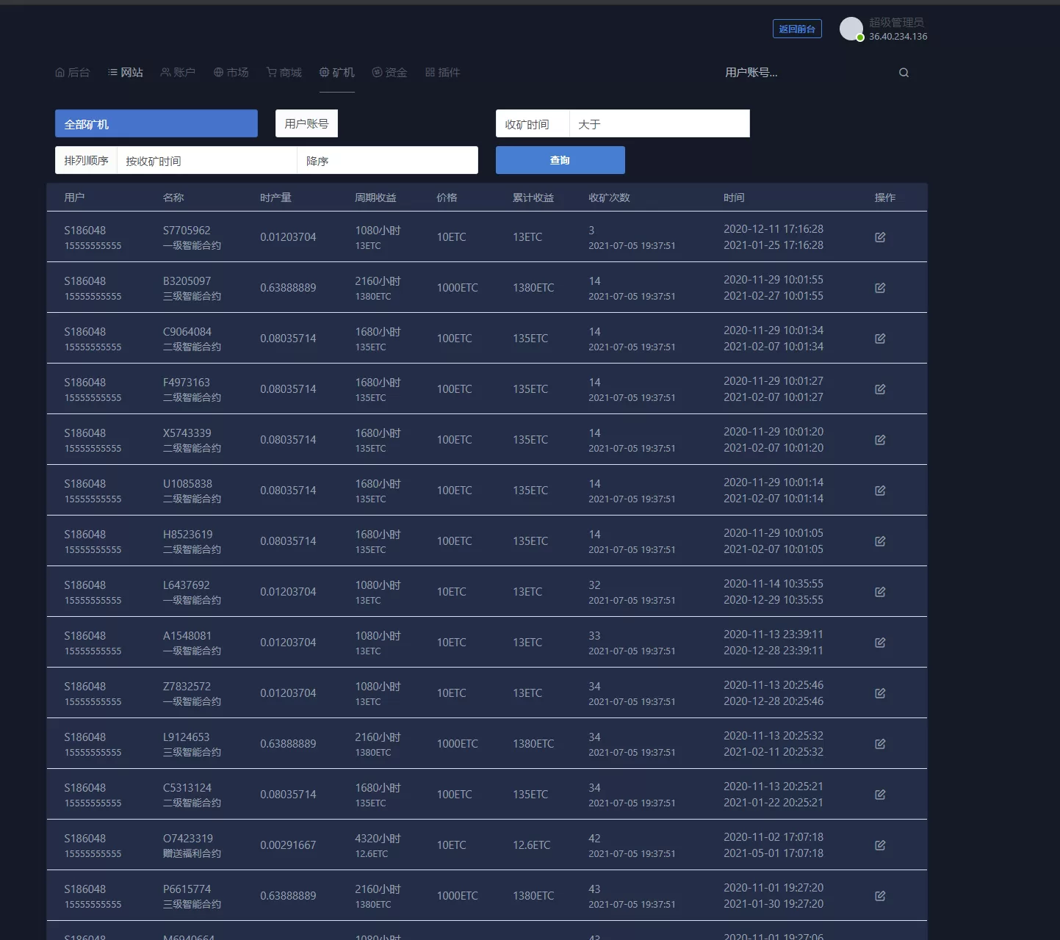Click the 查询 button
The height and width of the screenshot is (940, 1060).
[560, 160]
